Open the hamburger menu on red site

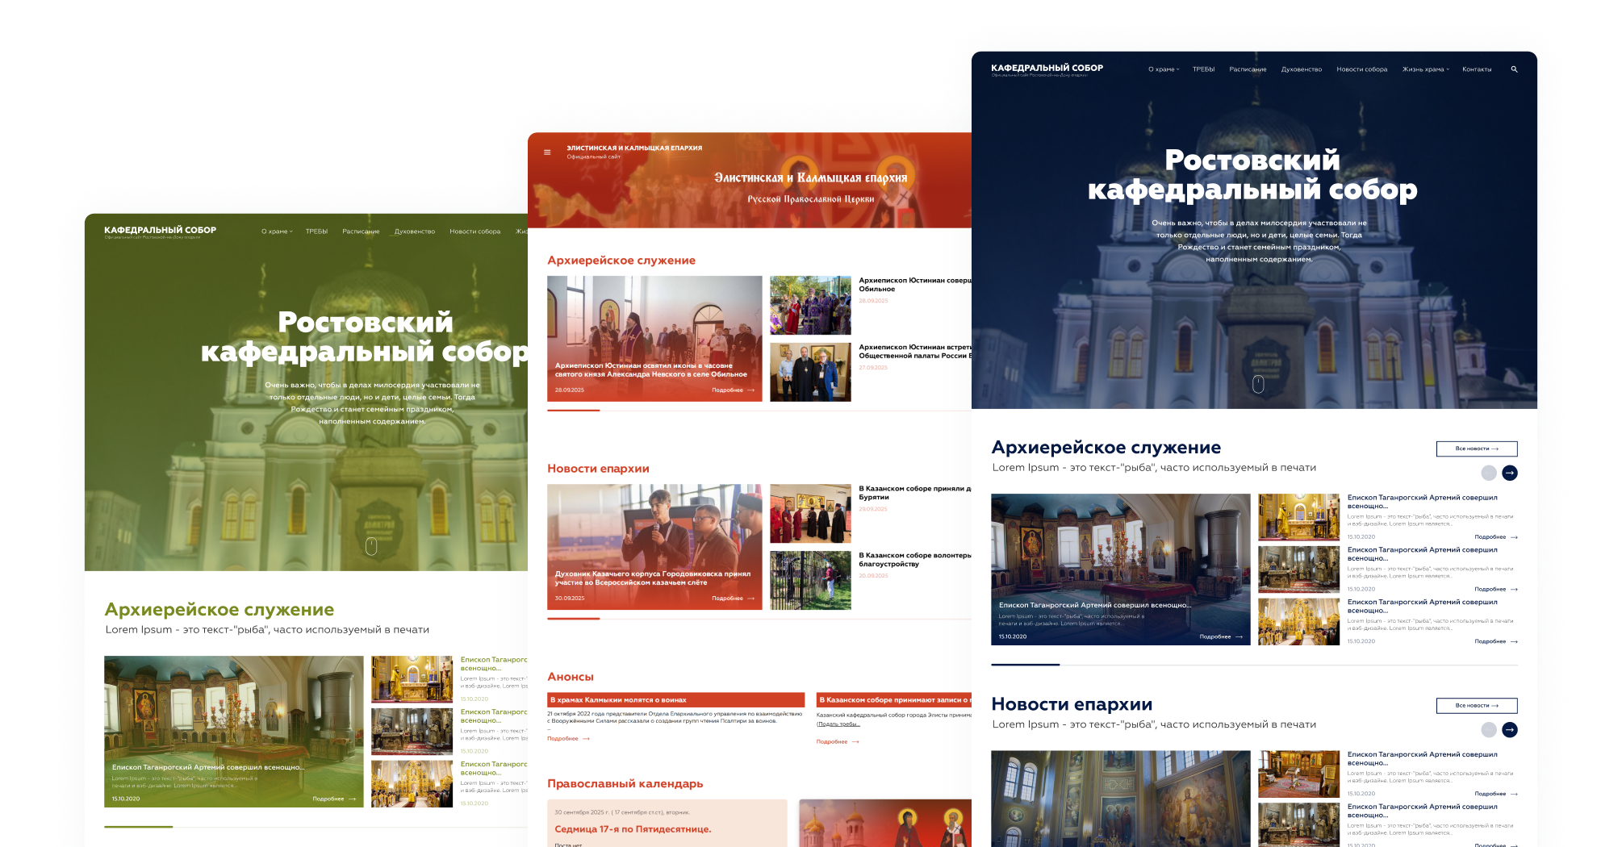(x=547, y=152)
